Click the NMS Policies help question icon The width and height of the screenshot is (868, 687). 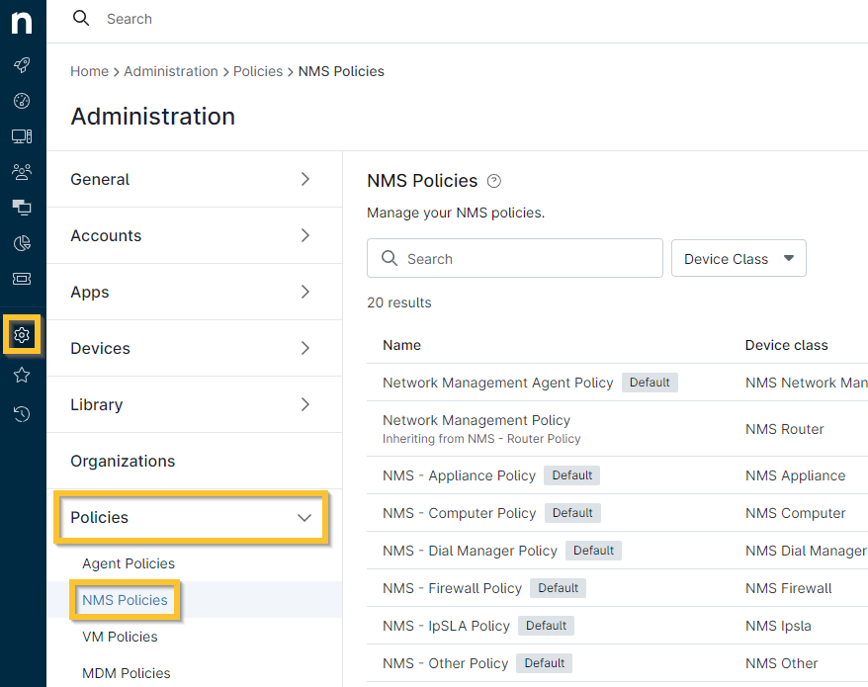tap(494, 181)
